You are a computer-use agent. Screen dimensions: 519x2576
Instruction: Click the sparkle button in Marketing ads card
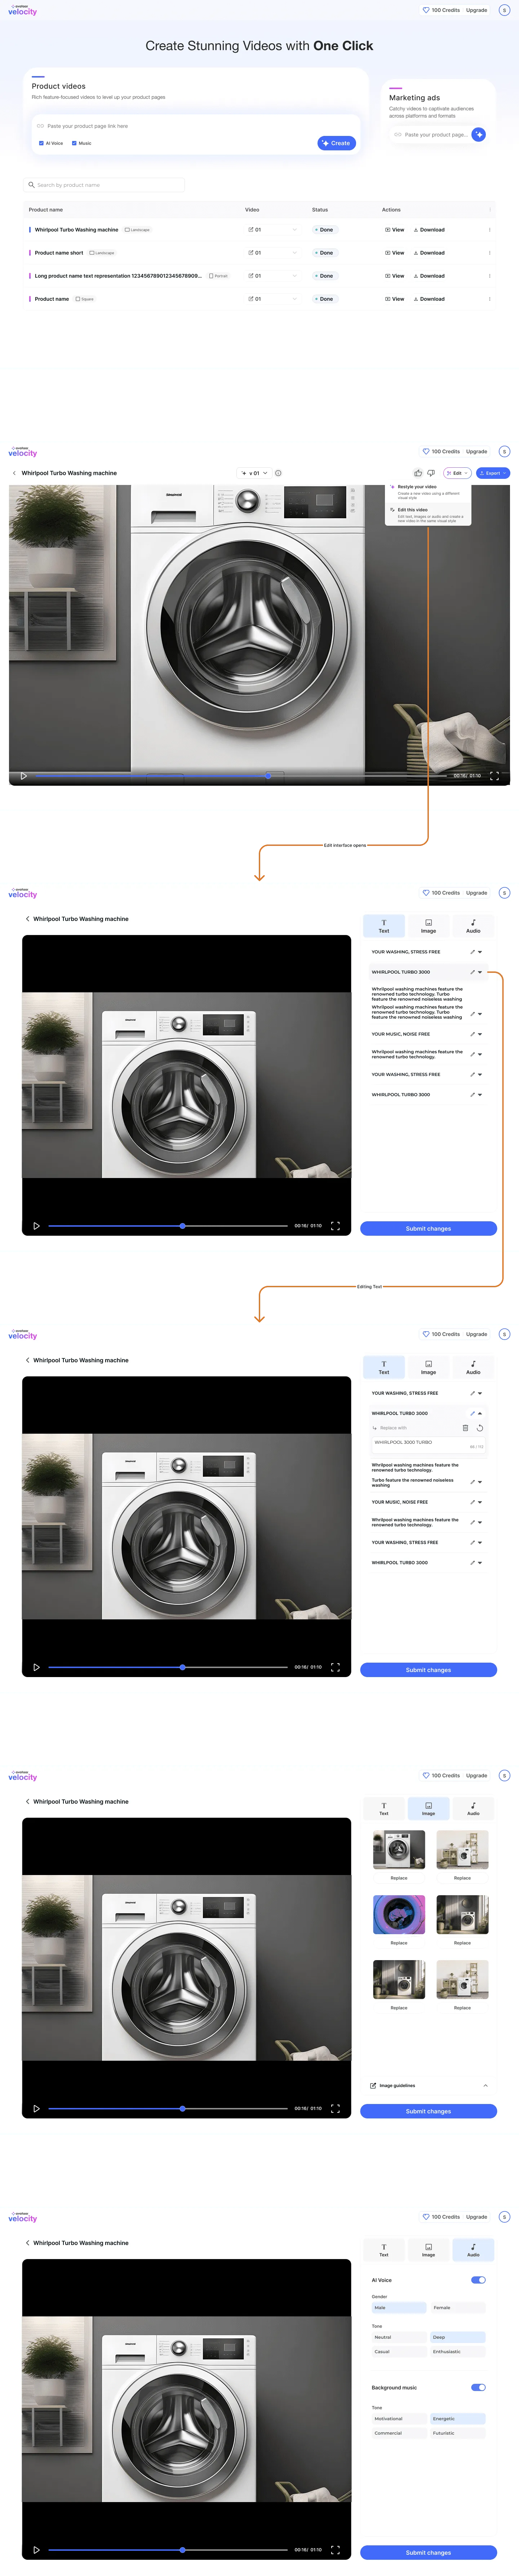click(479, 134)
